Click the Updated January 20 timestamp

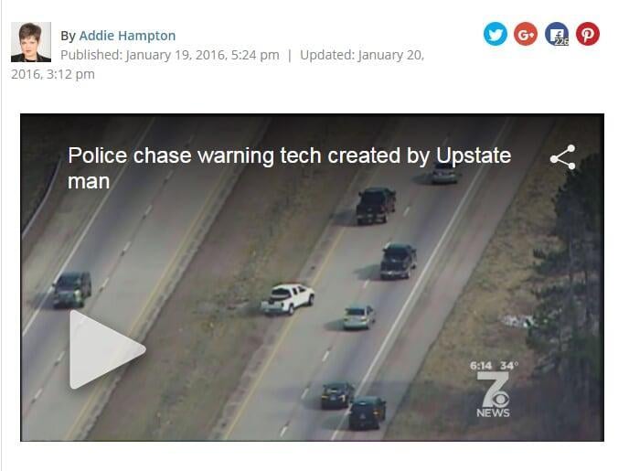pos(218,65)
